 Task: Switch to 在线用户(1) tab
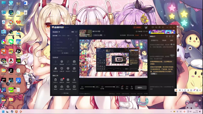coord(155,41)
